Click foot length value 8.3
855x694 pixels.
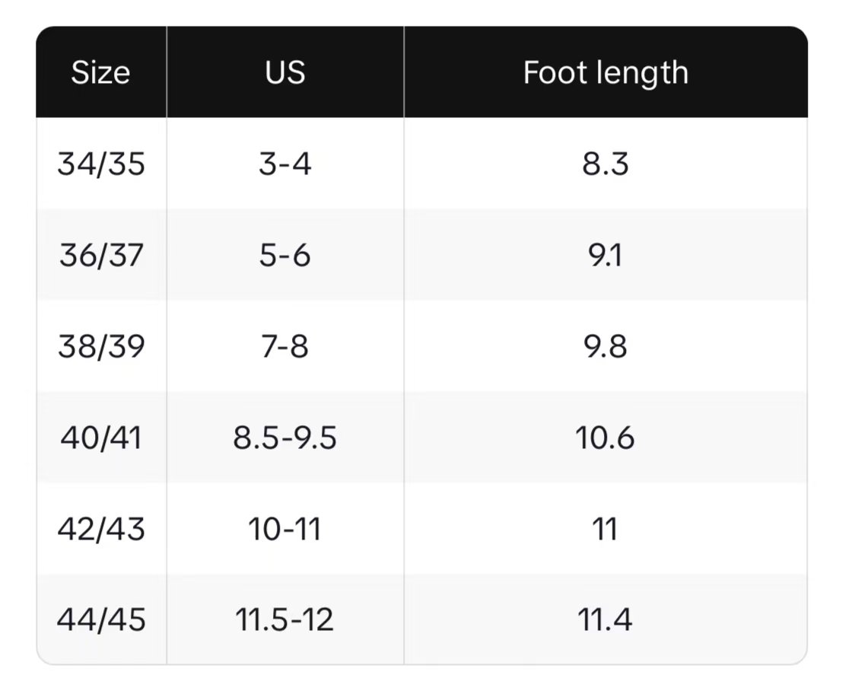tap(605, 164)
